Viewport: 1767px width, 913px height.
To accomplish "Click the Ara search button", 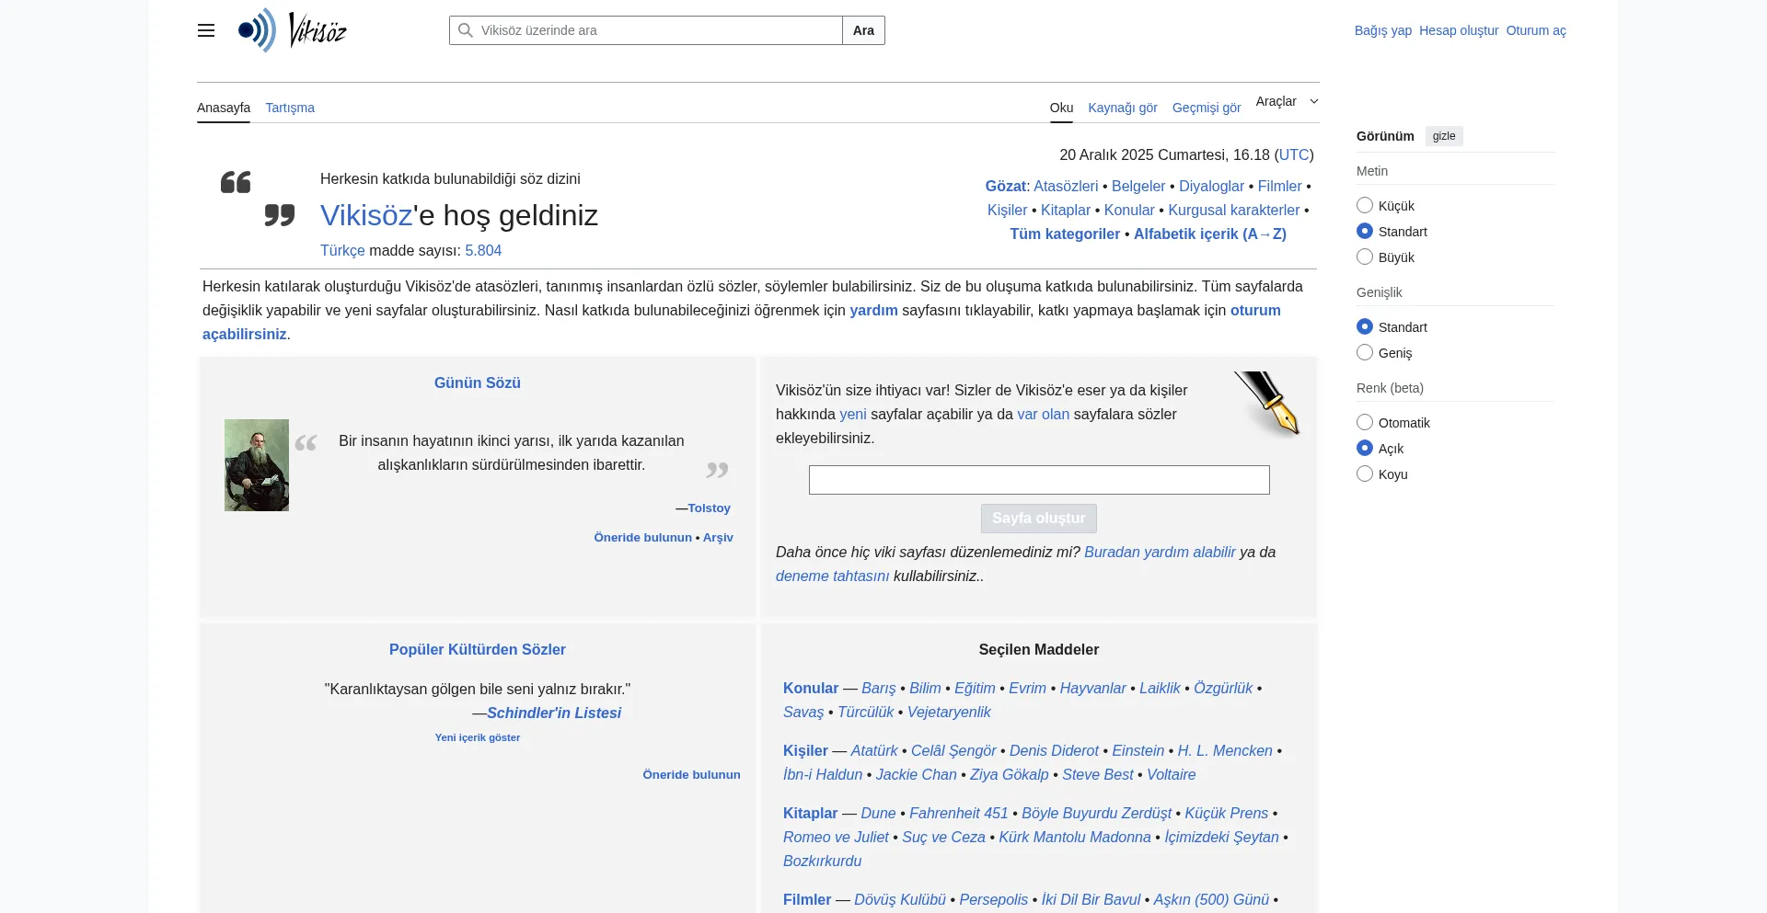I will pos(862,30).
